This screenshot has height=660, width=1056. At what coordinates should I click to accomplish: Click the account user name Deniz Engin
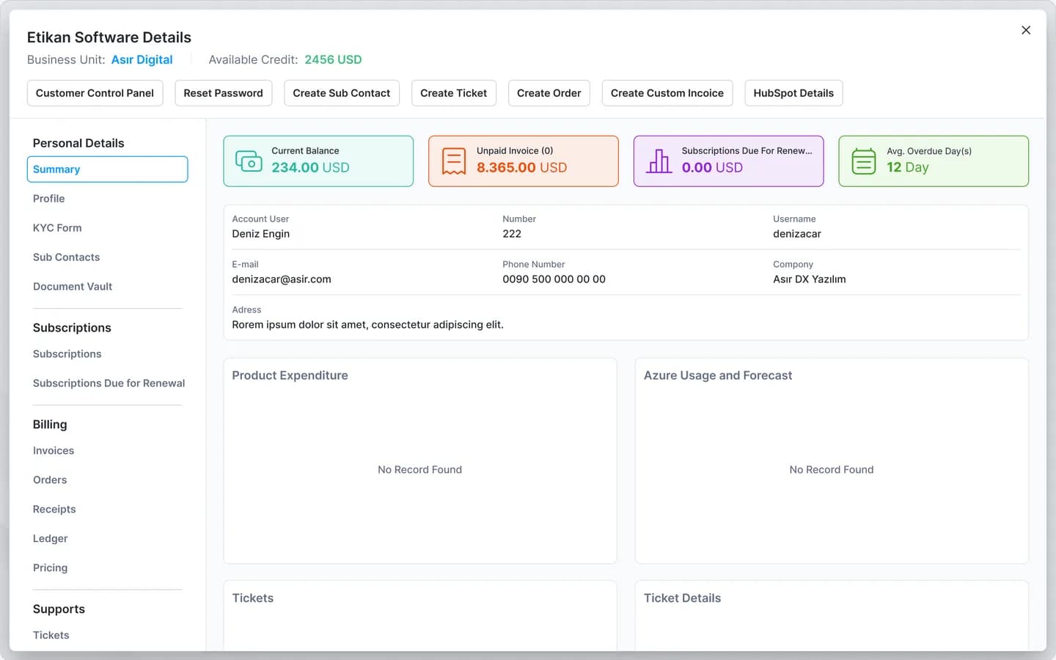261,234
